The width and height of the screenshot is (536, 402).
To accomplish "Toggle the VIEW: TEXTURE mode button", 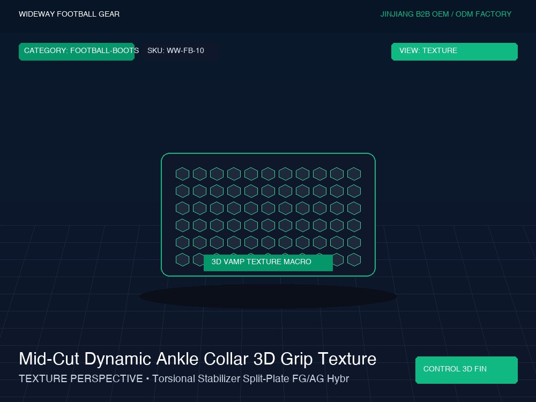I will [455, 51].
